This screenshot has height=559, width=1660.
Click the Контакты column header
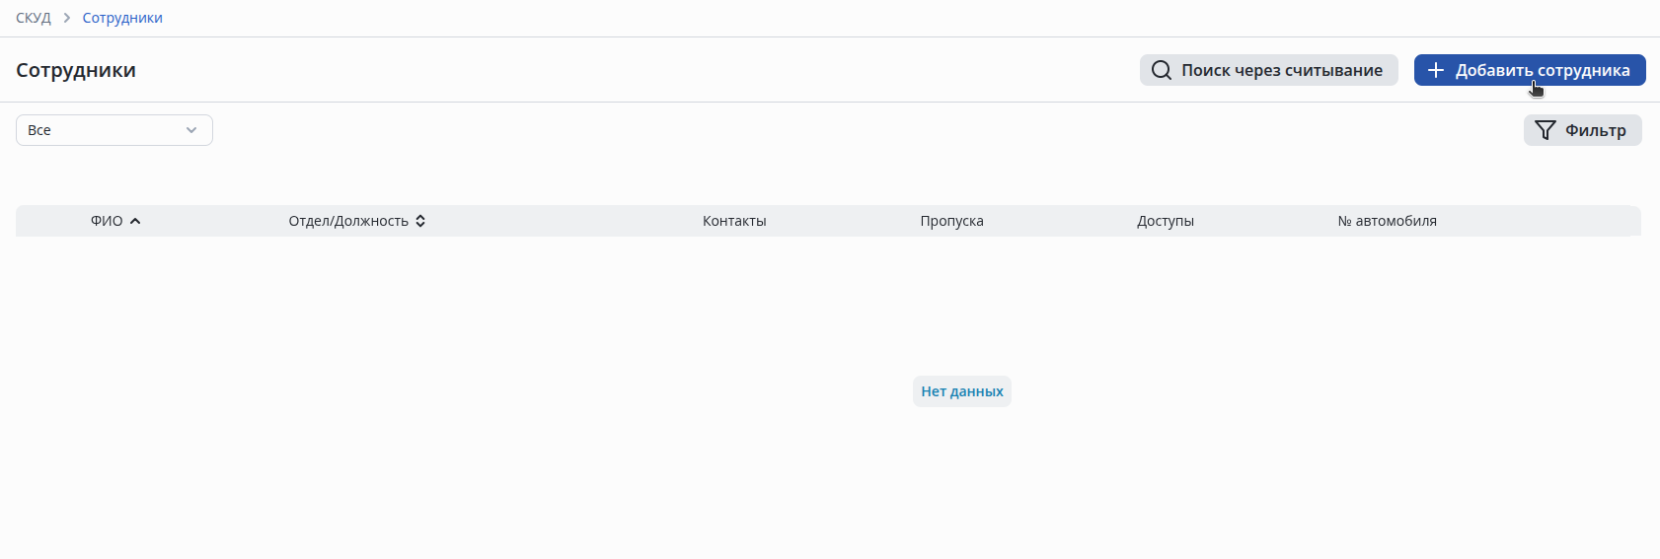[734, 221]
